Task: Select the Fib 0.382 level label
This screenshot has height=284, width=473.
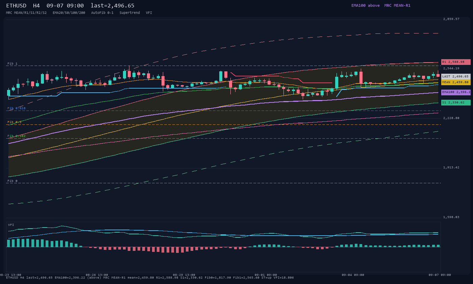Action: tap(17, 136)
